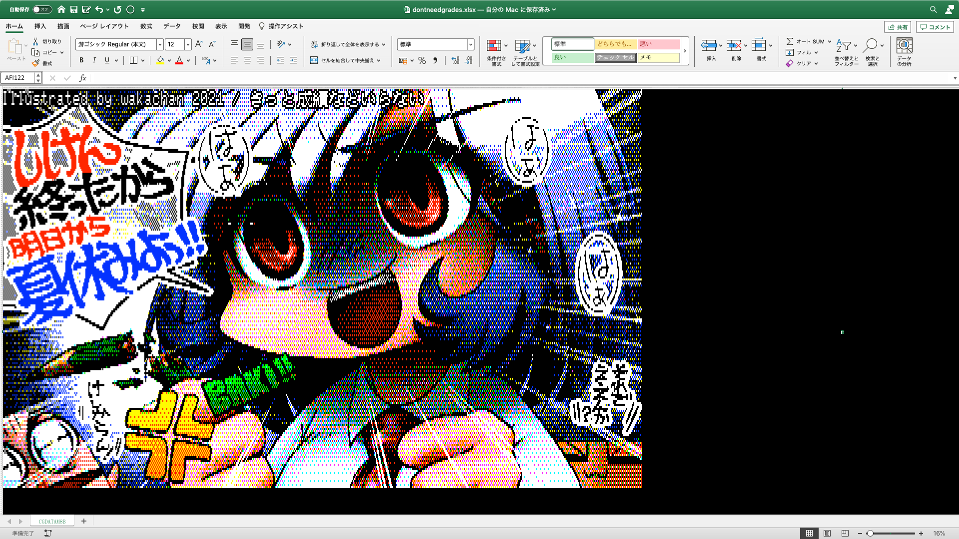Apply the Bad cell style swatch

(x=658, y=44)
